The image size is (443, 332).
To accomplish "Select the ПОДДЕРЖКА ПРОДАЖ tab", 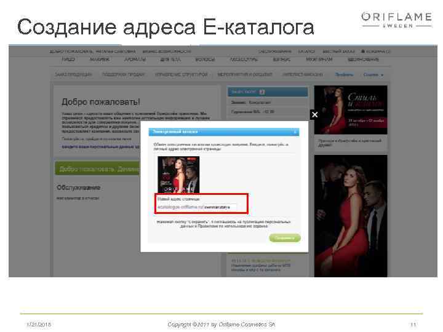I will click(124, 74).
